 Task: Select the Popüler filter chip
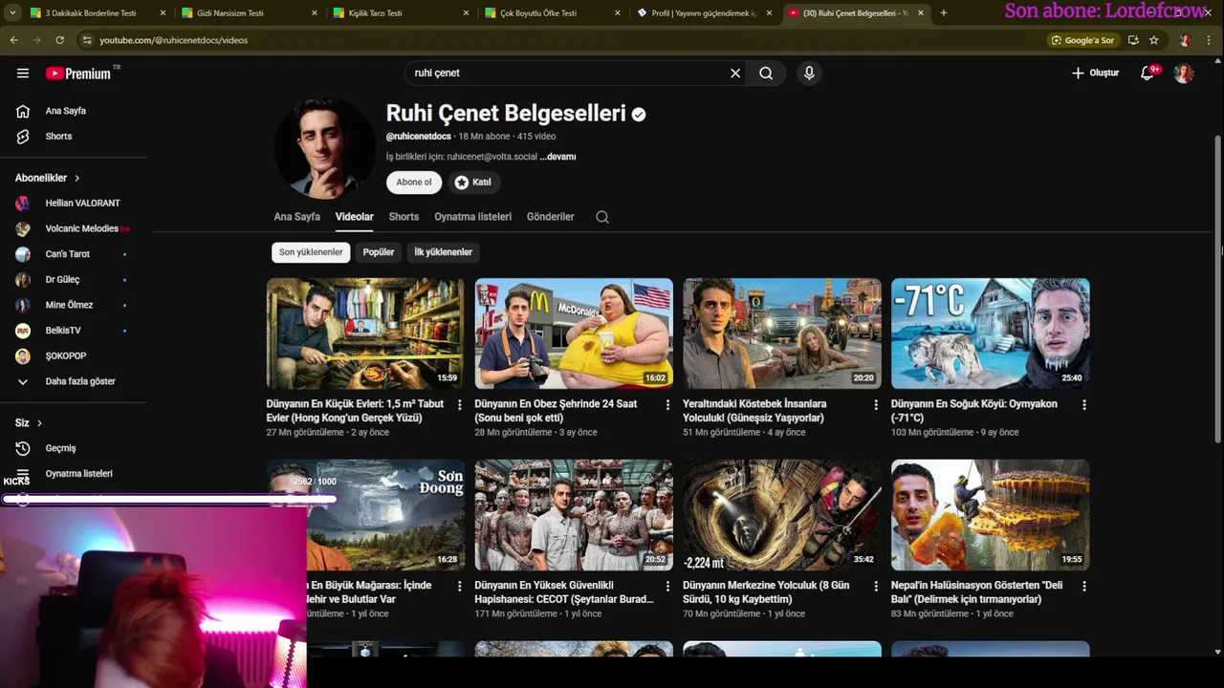click(x=379, y=252)
